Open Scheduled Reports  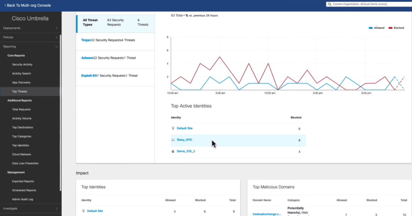[x=24, y=190]
